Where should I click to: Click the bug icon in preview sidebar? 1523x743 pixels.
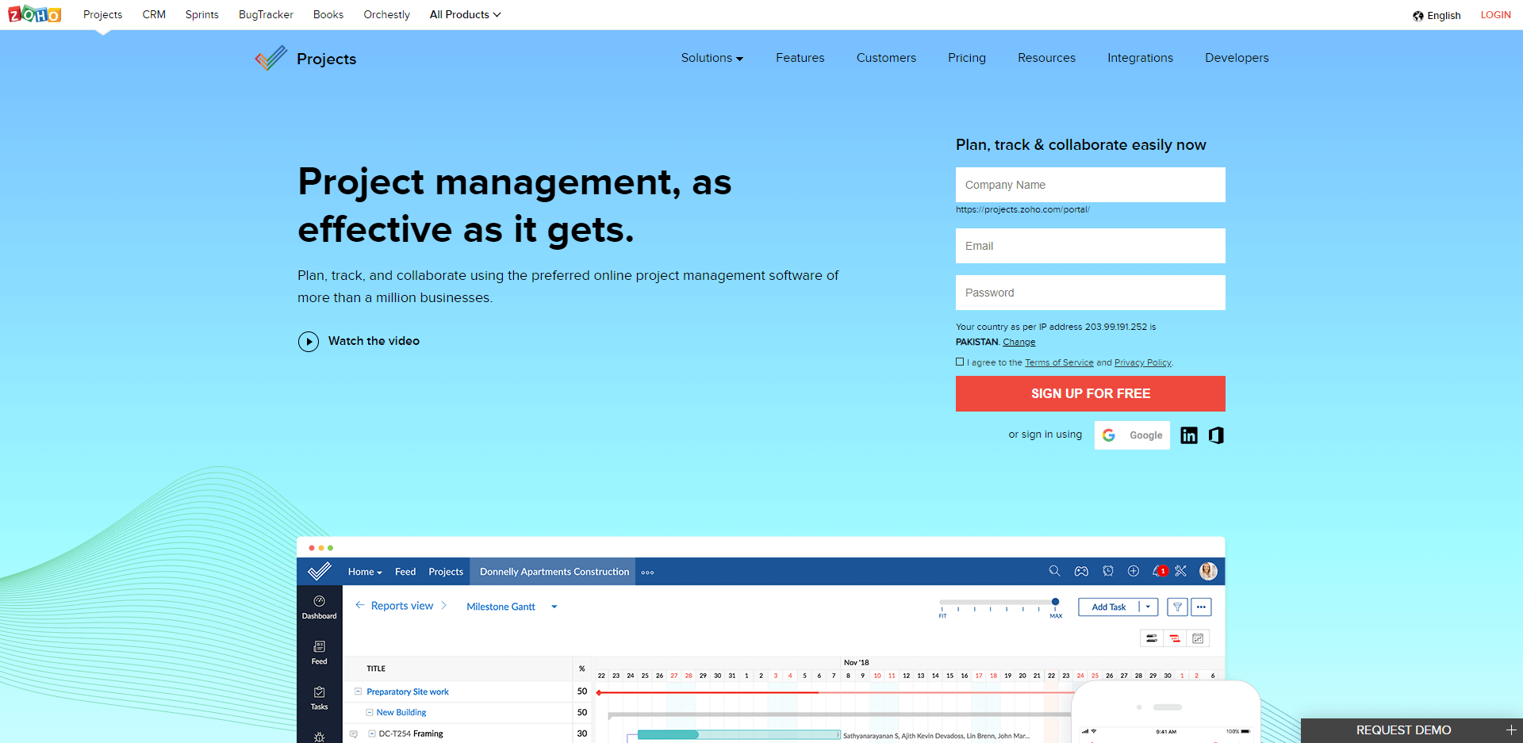(319, 737)
